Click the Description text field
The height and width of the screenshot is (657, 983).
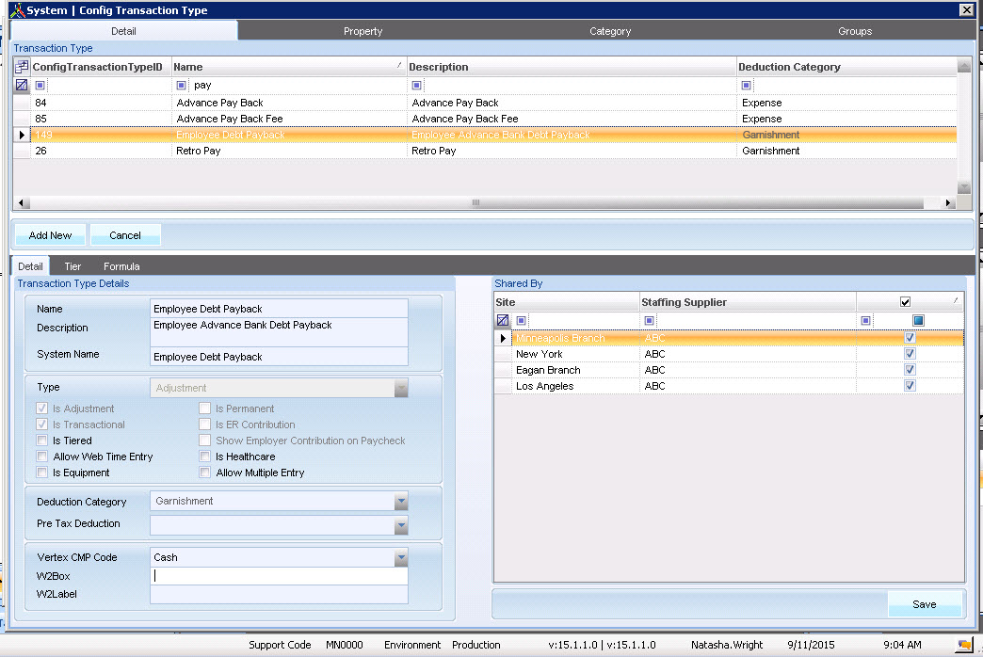(279, 332)
